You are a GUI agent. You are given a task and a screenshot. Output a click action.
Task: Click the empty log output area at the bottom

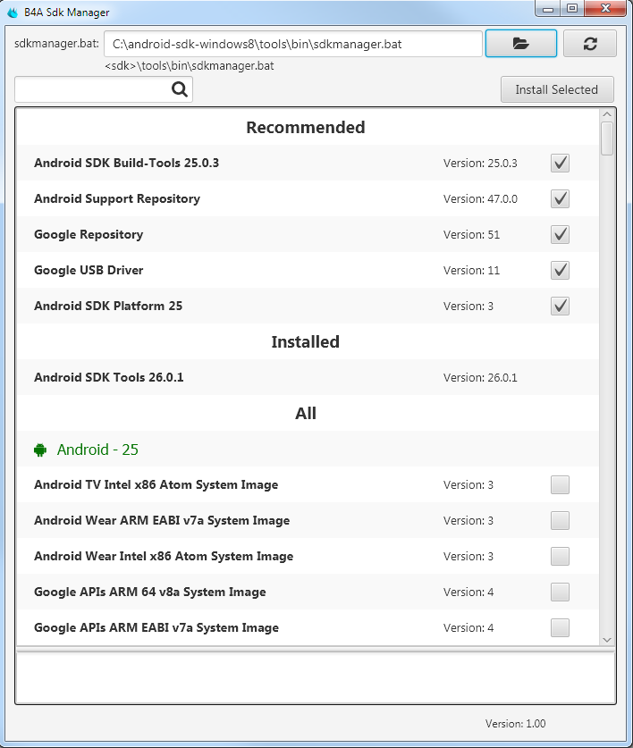pyautogui.click(x=316, y=677)
